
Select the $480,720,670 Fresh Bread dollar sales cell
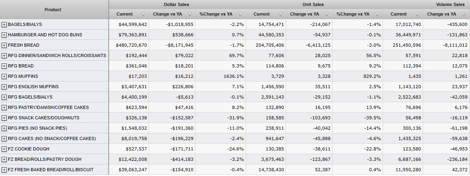[x=131, y=45]
